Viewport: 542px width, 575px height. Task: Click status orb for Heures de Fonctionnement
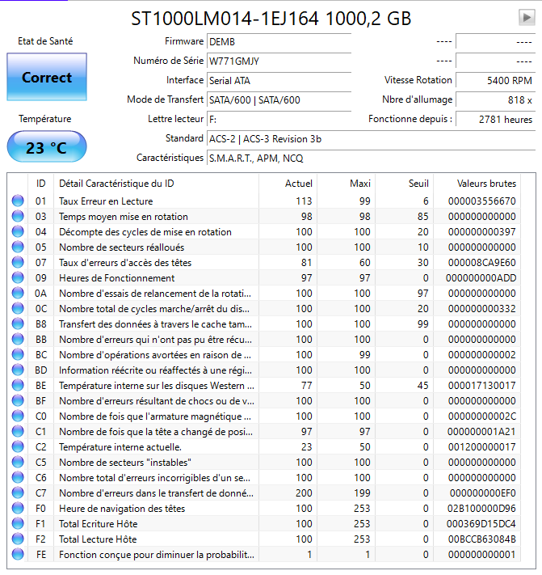(18, 278)
